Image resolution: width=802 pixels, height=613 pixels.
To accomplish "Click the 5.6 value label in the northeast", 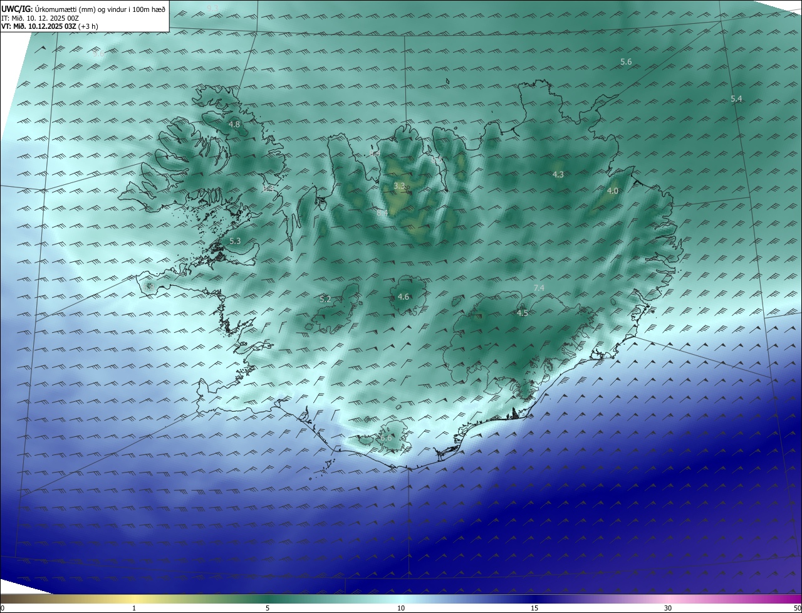I will 626,61.
